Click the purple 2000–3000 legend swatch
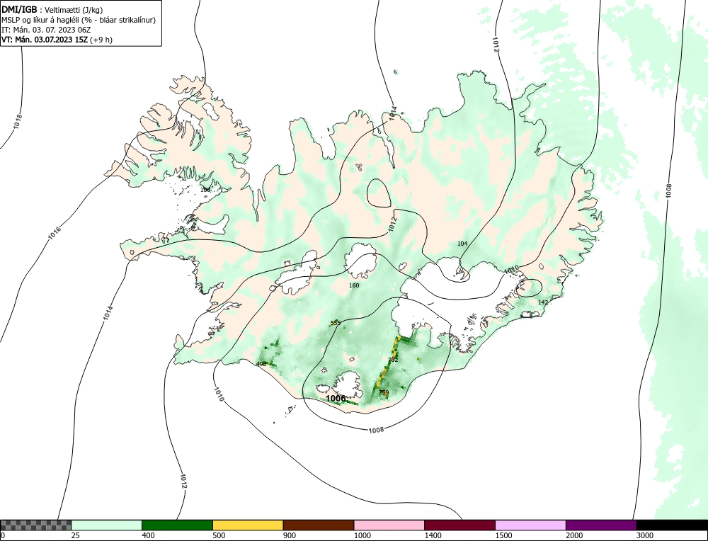Image resolution: width=708 pixels, height=541 pixels. [x=601, y=525]
